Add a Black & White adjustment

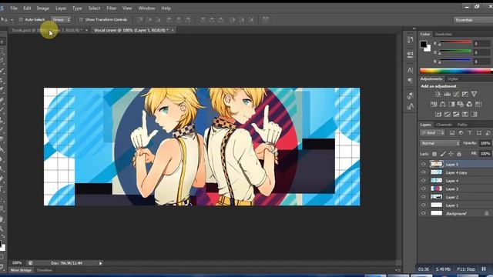click(451, 104)
